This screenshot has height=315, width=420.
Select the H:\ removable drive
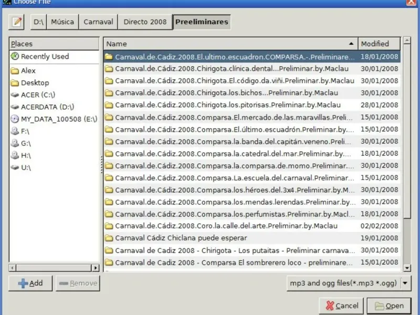(54, 155)
